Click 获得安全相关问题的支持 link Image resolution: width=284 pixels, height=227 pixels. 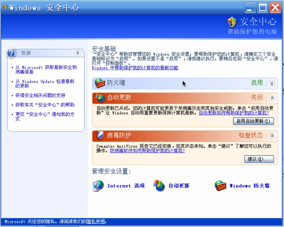(x=40, y=95)
